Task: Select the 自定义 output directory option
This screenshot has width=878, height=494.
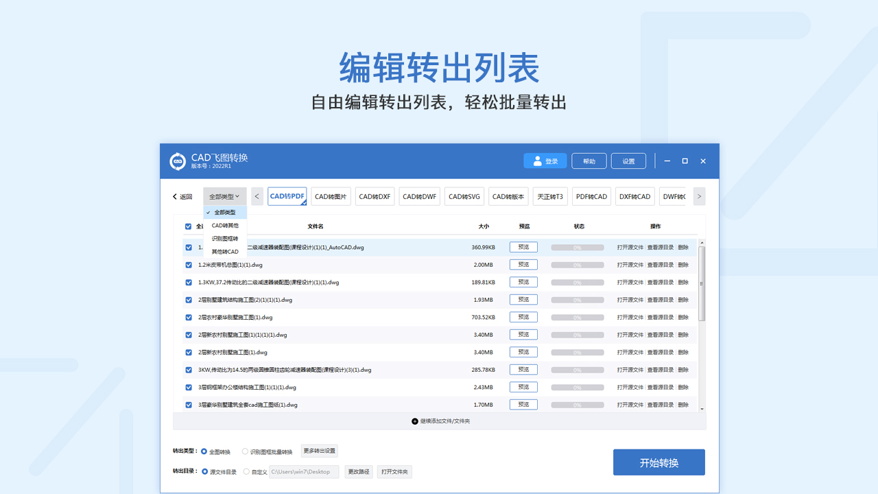Action: [x=247, y=471]
